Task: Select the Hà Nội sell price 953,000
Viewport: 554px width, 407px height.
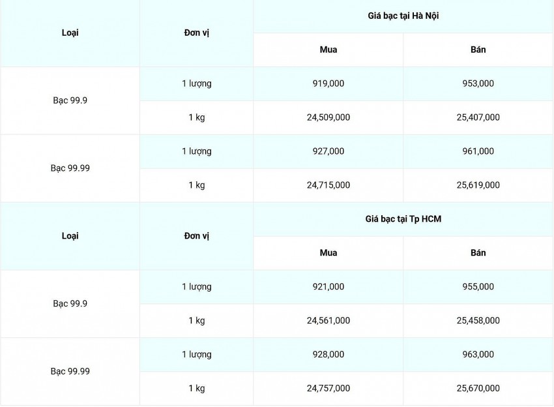Action: point(478,83)
